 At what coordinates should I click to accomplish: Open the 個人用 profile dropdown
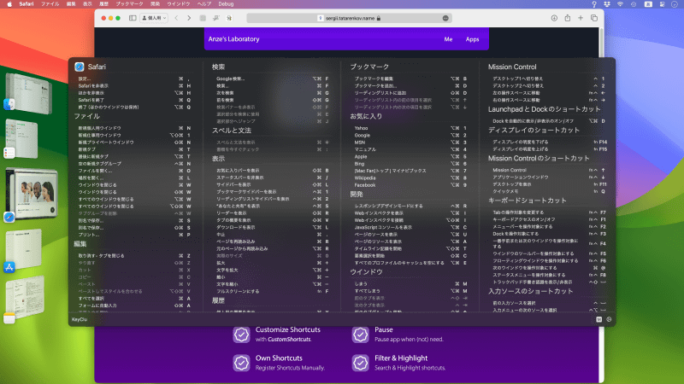(x=155, y=18)
